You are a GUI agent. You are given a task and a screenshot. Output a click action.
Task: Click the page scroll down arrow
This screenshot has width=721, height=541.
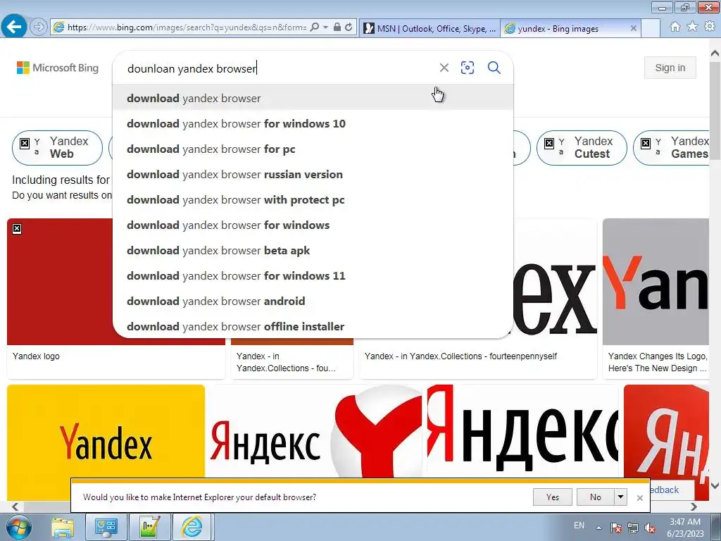715,485
